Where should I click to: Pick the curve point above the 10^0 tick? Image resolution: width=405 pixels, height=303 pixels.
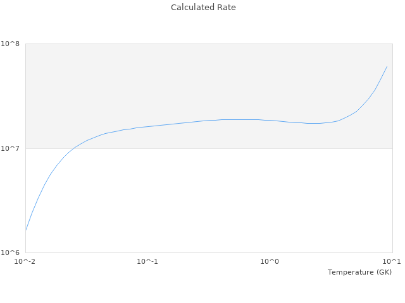pos(270,120)
